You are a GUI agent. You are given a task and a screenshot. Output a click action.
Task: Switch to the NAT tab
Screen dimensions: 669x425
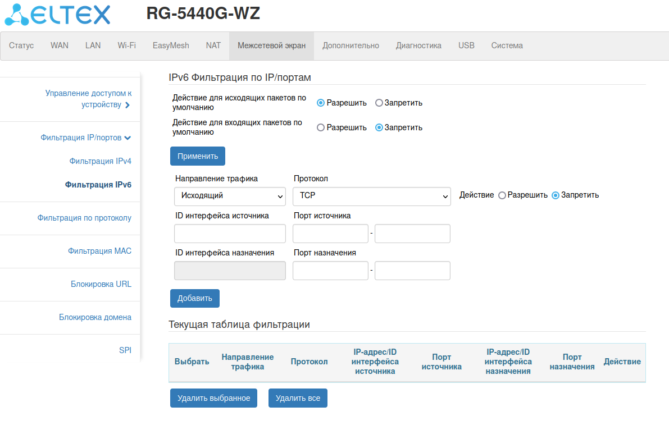tap(213, 45)
